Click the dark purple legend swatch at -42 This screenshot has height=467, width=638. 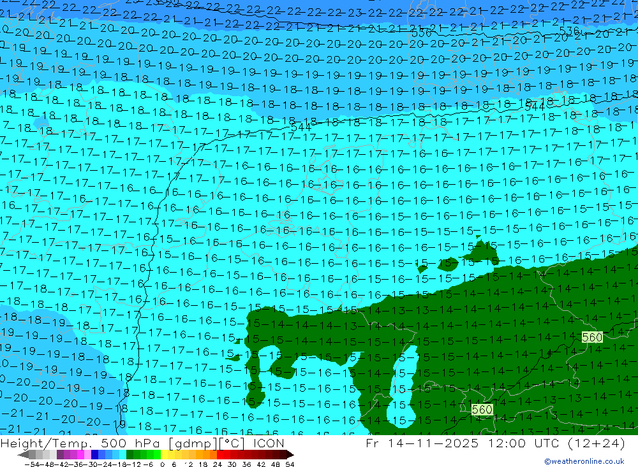pos(60,454)
